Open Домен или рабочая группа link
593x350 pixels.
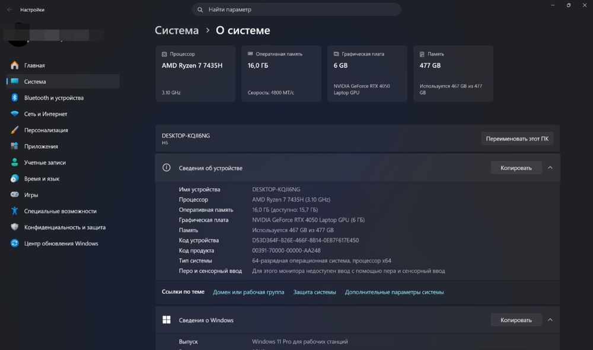[x=248, y=292]
